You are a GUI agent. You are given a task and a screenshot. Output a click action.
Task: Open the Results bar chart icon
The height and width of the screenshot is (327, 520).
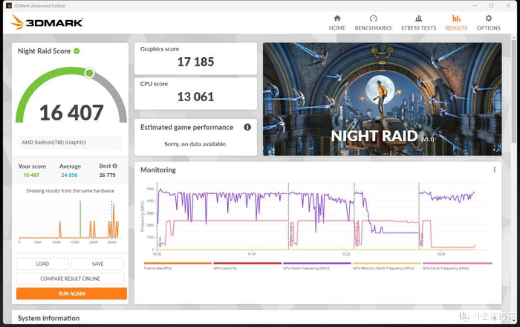[x=456, y=18]
